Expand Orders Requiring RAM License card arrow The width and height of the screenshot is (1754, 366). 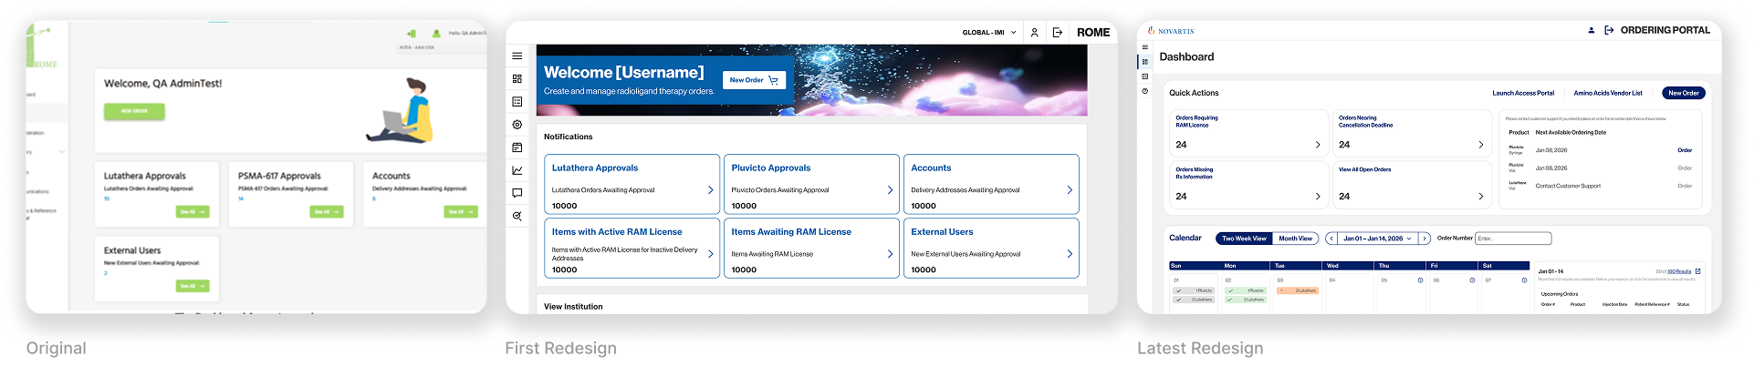(x=1318, y=145)
